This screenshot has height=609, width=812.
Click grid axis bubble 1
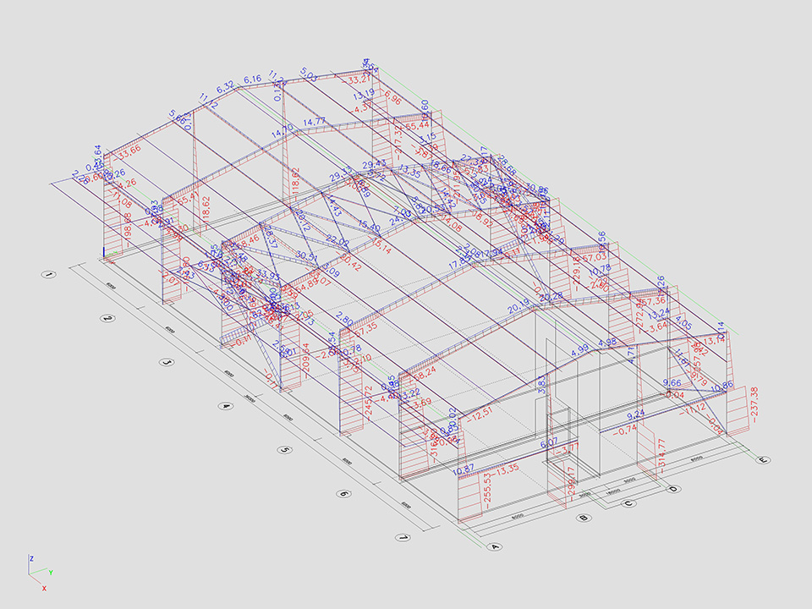[49, 275]
